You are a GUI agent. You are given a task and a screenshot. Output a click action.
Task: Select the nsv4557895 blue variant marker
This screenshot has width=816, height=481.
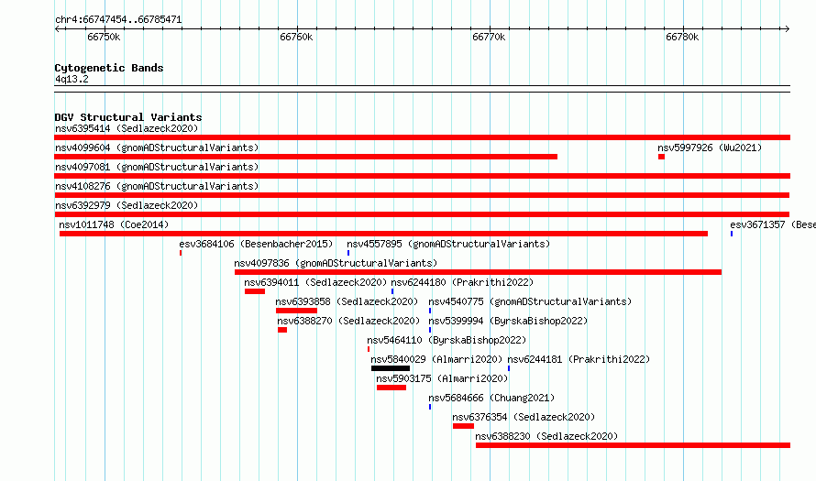coord(348,253)
